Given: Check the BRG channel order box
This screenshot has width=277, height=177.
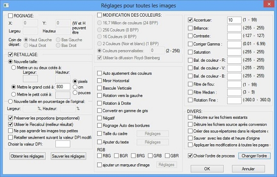Looking at the screenshot, I should pos(133,156).
